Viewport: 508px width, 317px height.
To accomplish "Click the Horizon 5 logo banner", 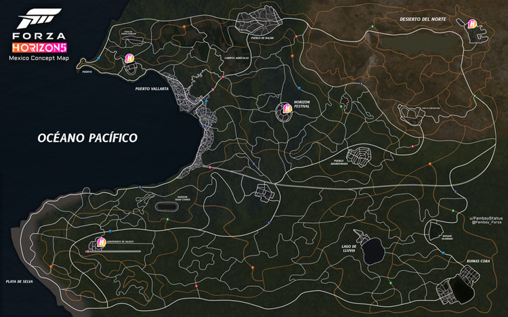I will click(x=39, y=47).
